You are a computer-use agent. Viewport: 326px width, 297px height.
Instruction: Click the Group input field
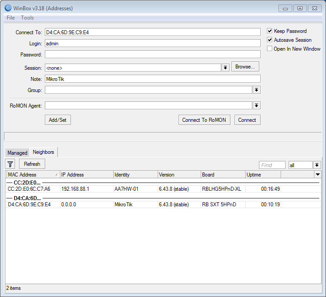[148, 90]
